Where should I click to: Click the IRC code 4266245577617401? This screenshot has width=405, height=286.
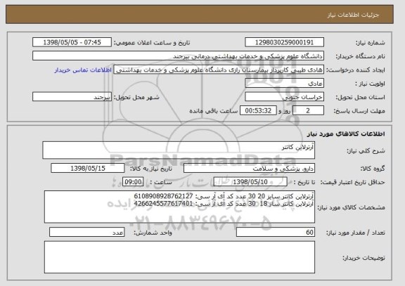[x=163, y=204]
